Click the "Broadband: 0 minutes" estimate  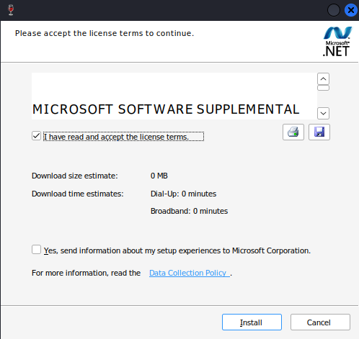[189, 211]
